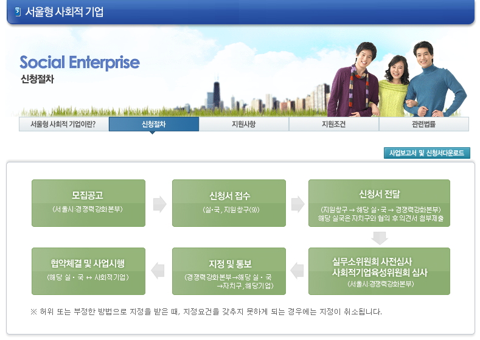
Task: Select the 실무소위원회 사전심사 step box
Action: point(379,271)
